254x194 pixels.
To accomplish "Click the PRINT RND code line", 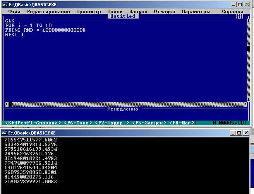I will (x=45, y=30).
